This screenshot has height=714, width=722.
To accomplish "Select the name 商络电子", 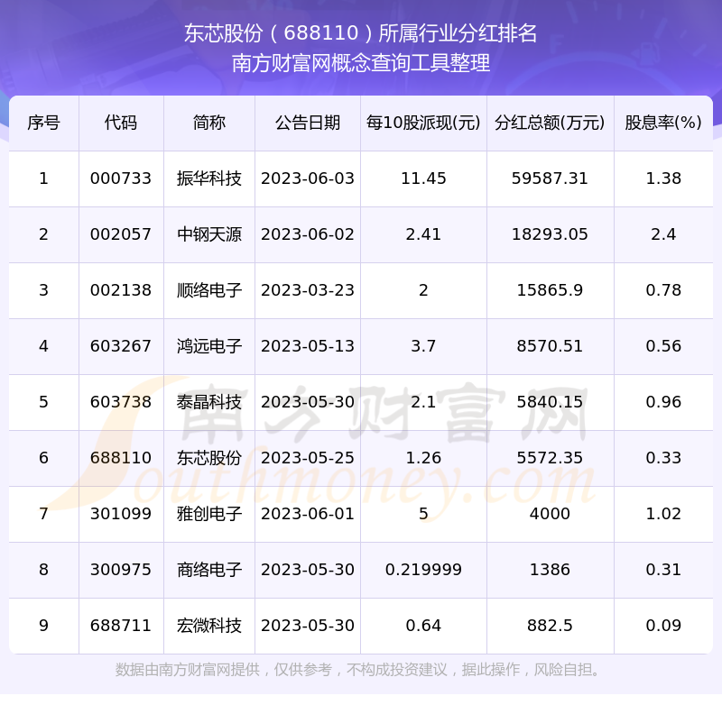I will tap(209, 570).
